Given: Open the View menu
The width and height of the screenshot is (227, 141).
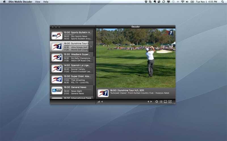Looking at the screenshot, I should tap(38, 2).
